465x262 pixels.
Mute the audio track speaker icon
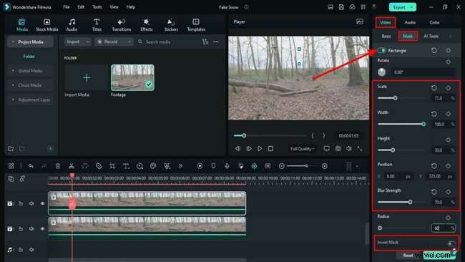31,250
